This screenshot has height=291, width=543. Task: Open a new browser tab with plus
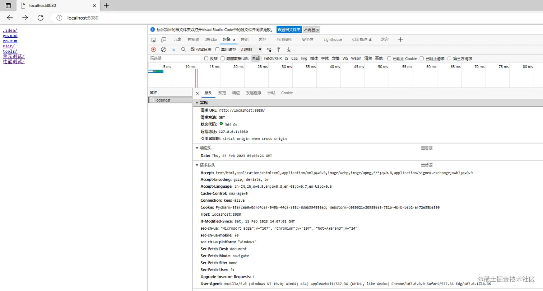(x=106, y=5)
